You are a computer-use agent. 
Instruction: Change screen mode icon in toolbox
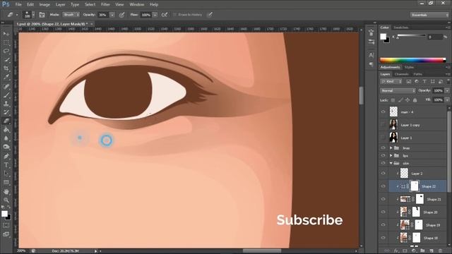6,234
